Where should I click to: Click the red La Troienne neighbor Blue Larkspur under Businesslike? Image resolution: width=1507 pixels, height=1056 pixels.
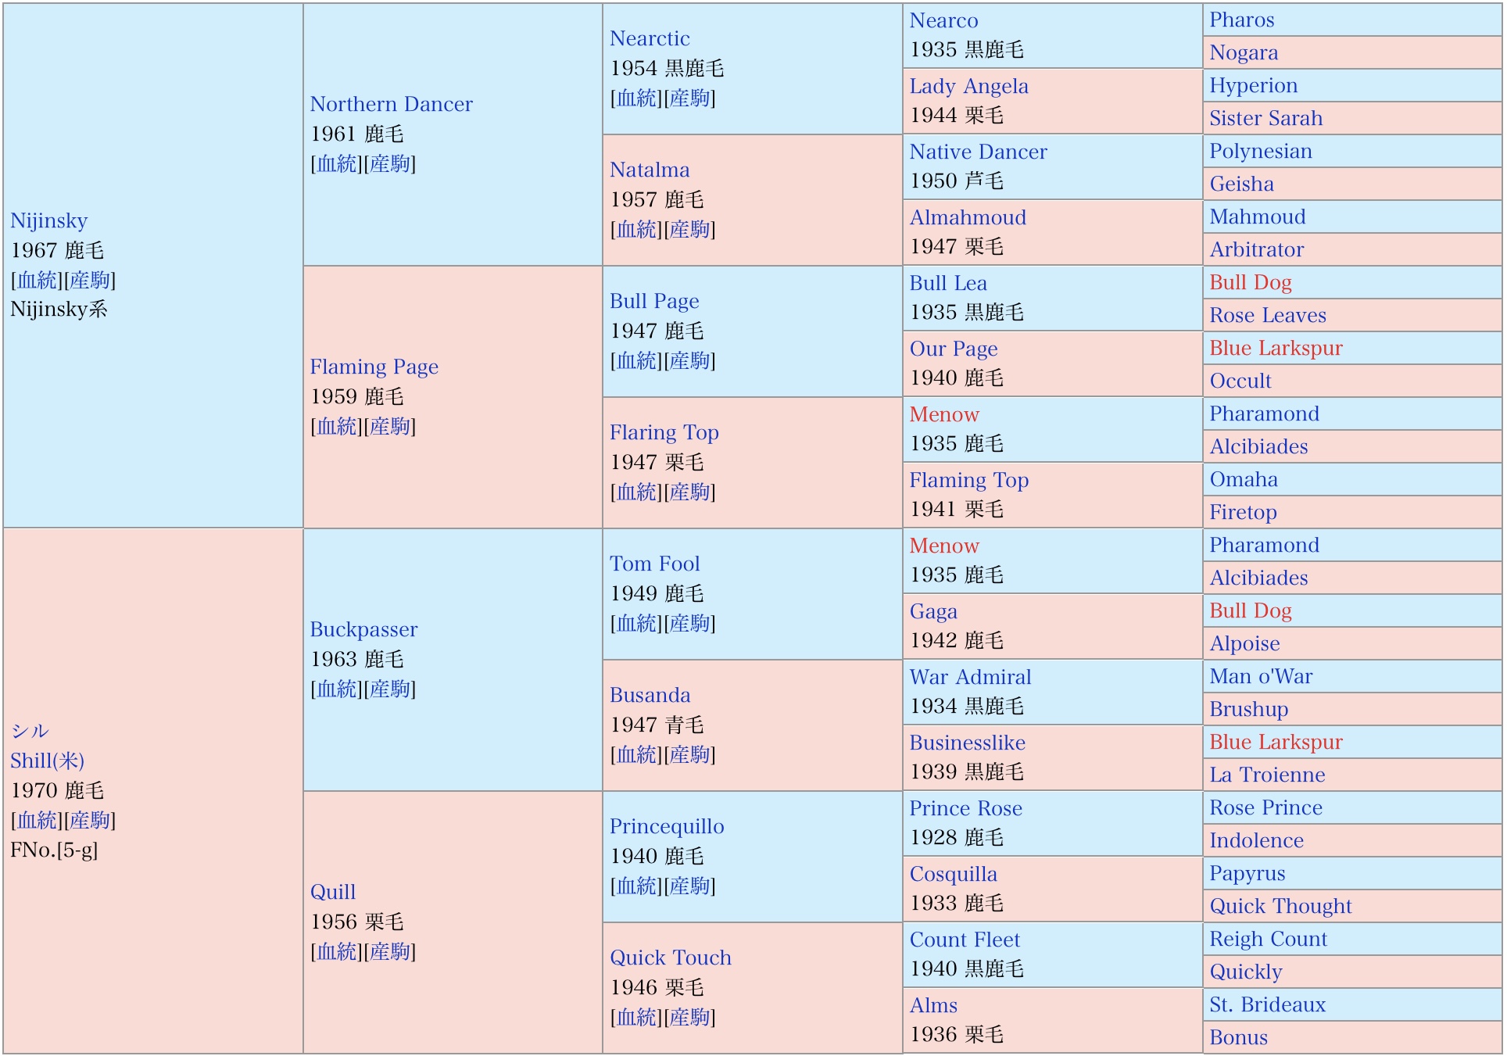point(1276,743)
